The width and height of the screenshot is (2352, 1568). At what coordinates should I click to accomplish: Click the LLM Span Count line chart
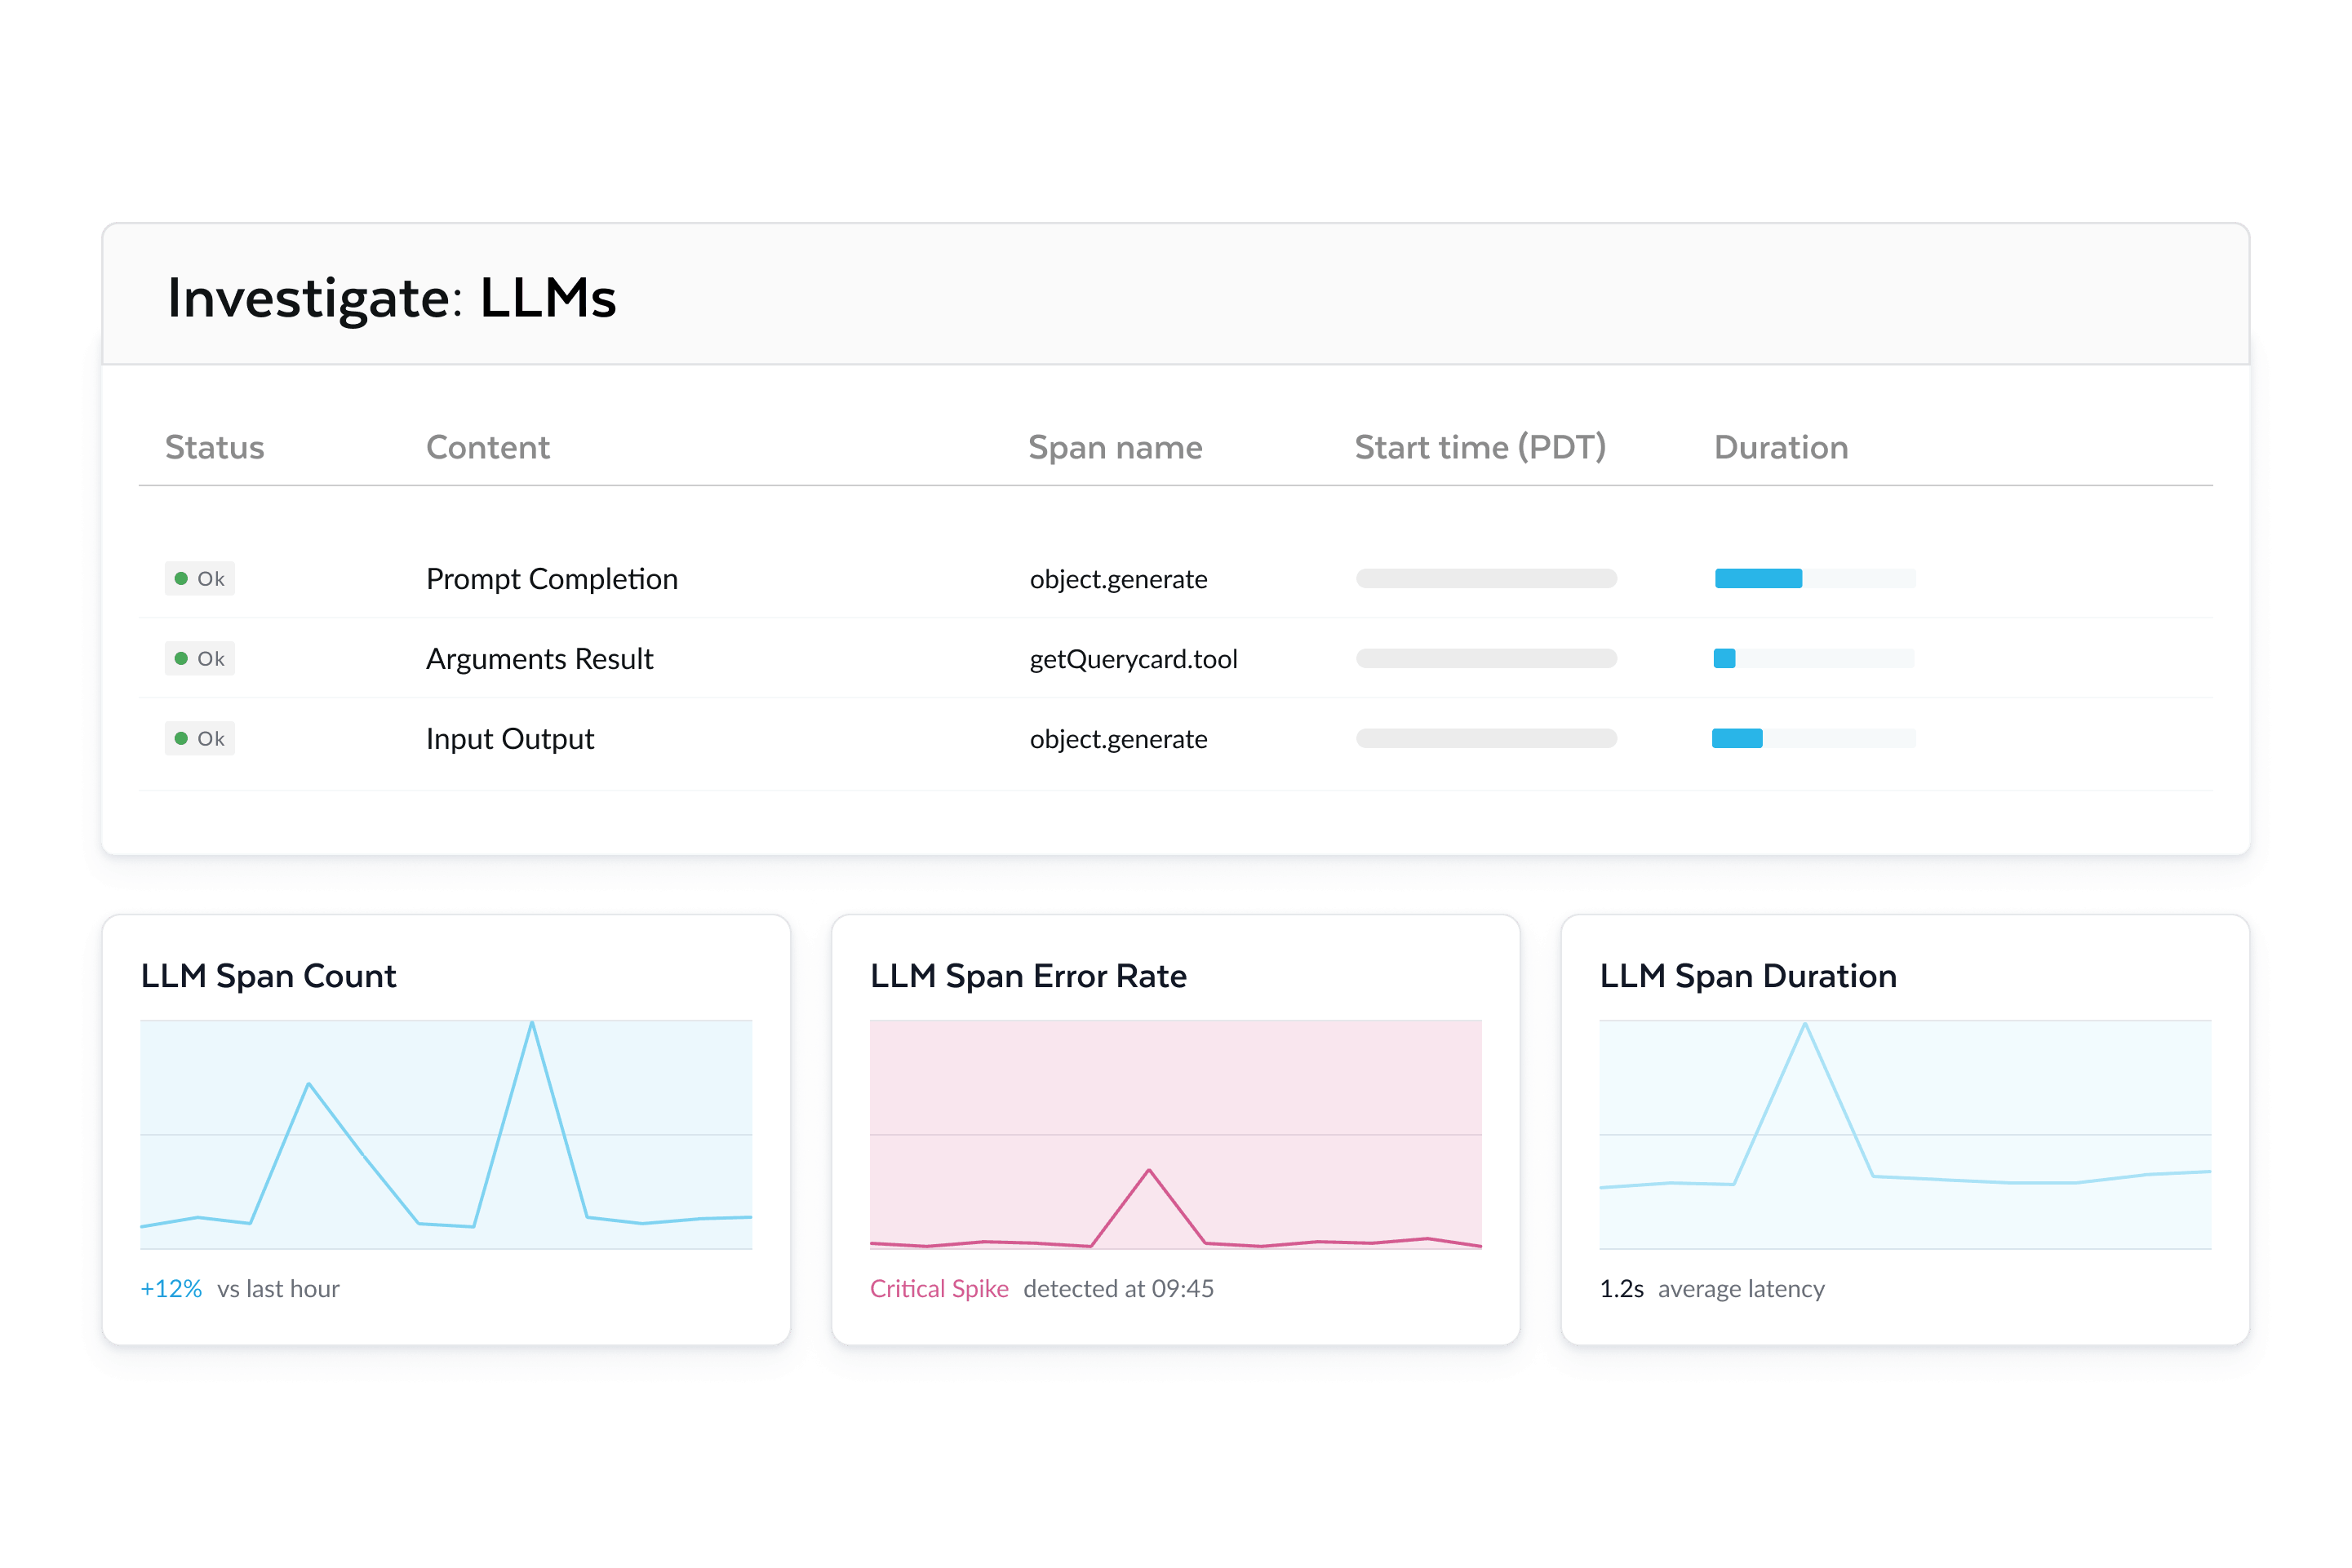tap(446, 1134)
